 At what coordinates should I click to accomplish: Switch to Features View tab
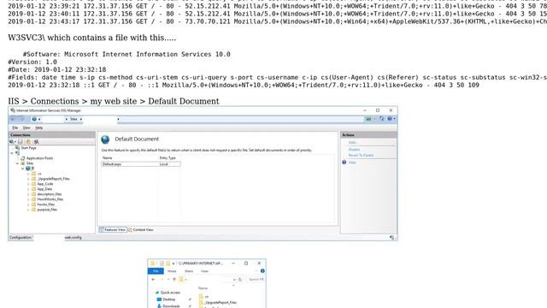pyautogui.click(x=112, y=230)
